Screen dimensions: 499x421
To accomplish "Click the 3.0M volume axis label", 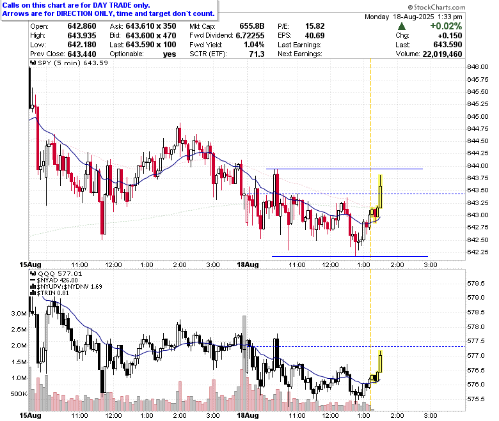I will coord(19,313).
